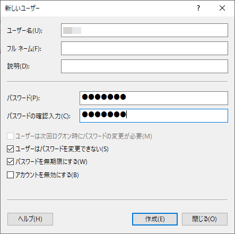Viewport: 235px width, 234px height.
Task: Open help with the ヘルプ(H) button
Action: click(30, 219)
